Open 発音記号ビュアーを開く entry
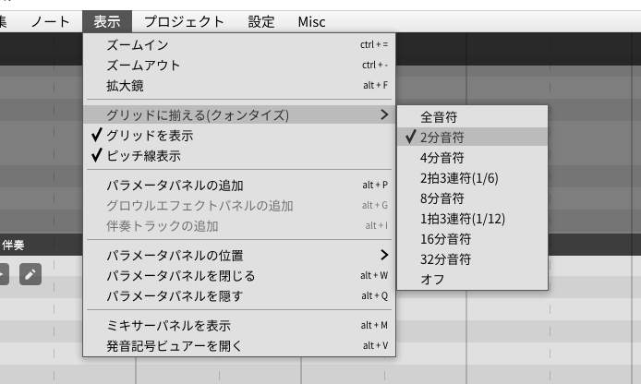641x384 pixels. point(174,346)
